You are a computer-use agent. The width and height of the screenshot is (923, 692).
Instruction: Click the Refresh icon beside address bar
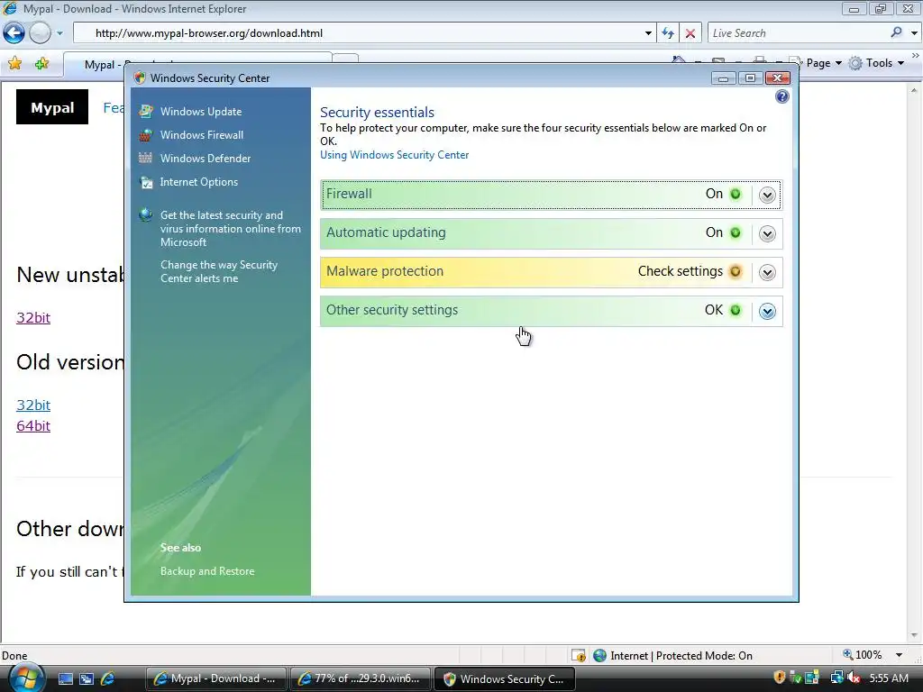(x=668, y=33)
